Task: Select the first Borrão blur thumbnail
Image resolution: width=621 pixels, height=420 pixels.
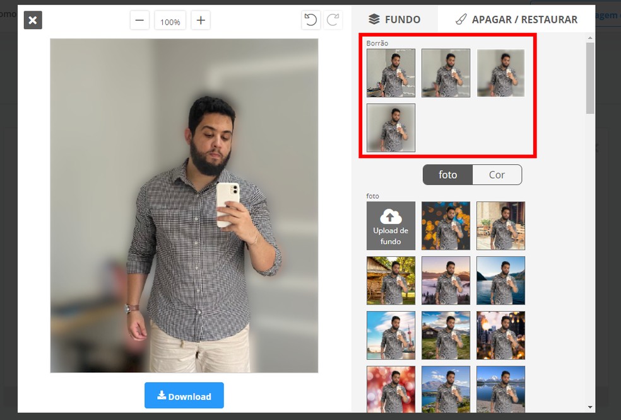Action: coord(391,72)
